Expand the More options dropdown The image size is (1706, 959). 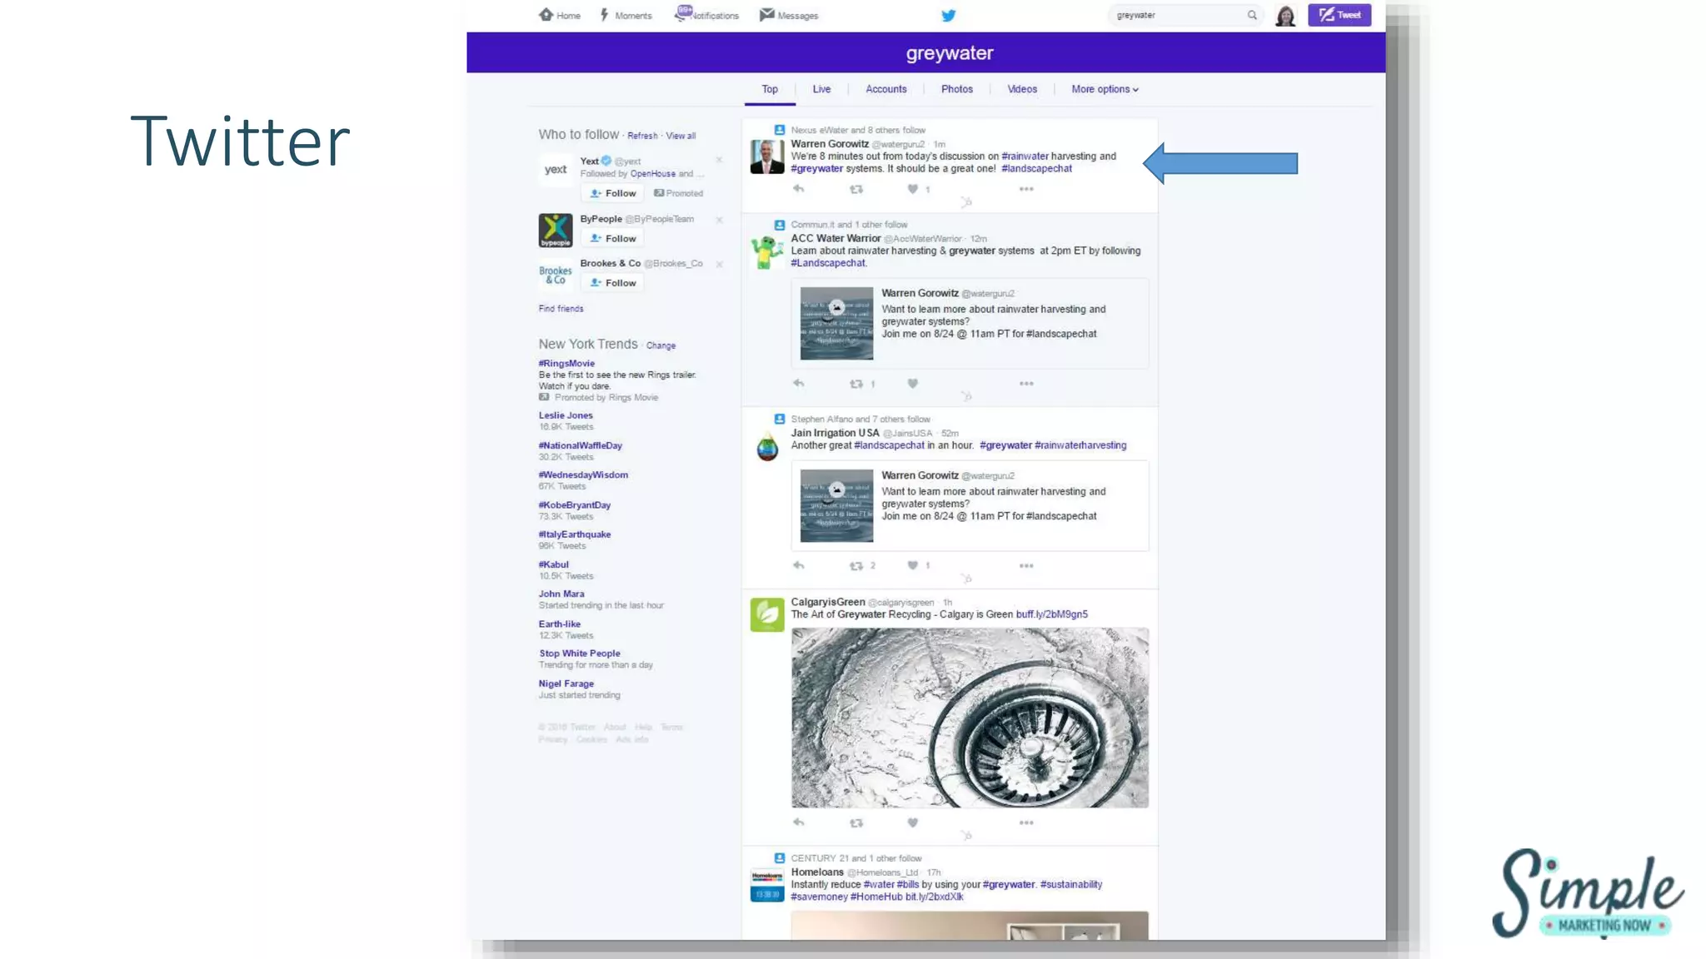coord(1105,89)
